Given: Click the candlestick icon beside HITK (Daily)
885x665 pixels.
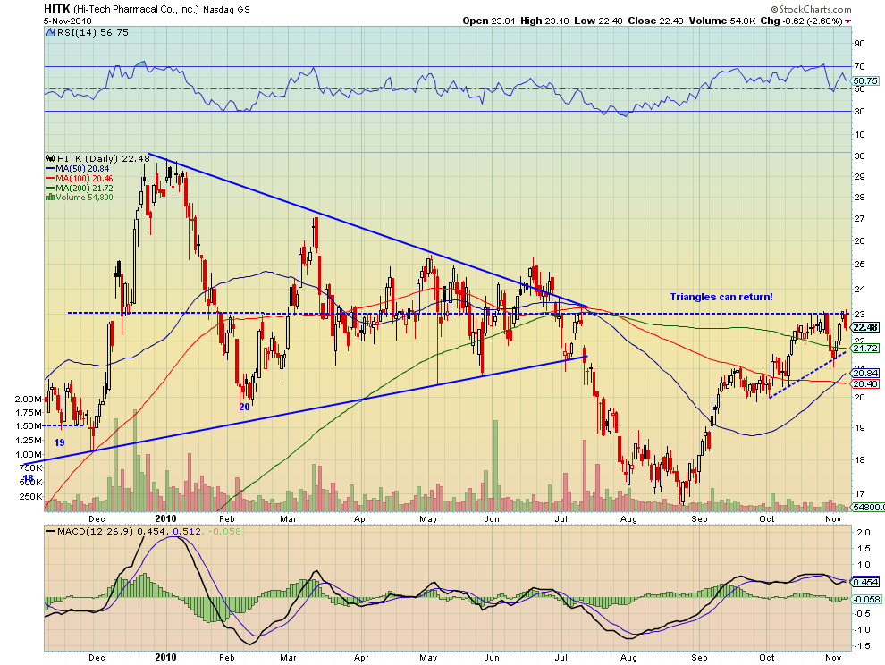Looking at the screenshot, I should click(x=51, y=158).
